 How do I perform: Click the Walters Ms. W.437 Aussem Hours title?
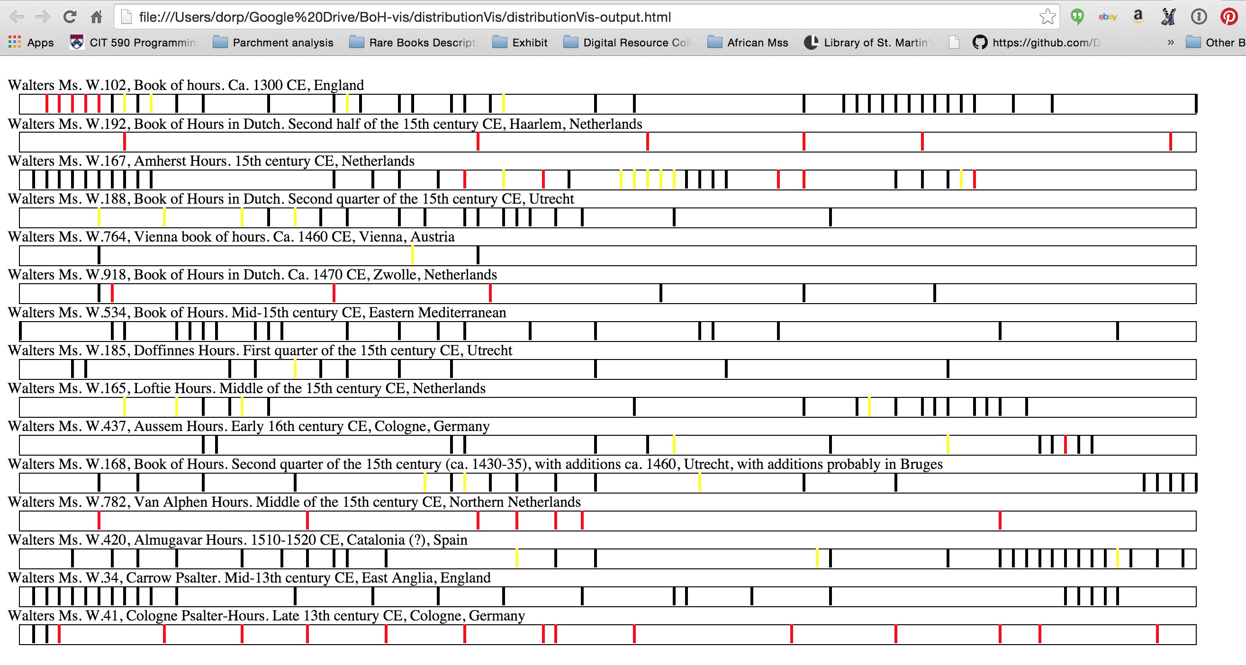click(249, 426)
